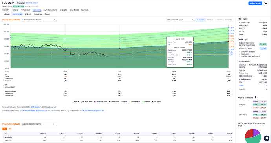
Task: Open the Financials tab
Action: coord(85,10)
